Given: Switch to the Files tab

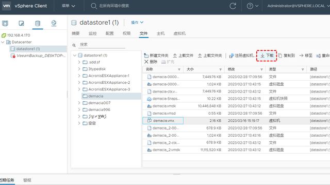Looking at the screenshot, I should (x=143, y=33).
